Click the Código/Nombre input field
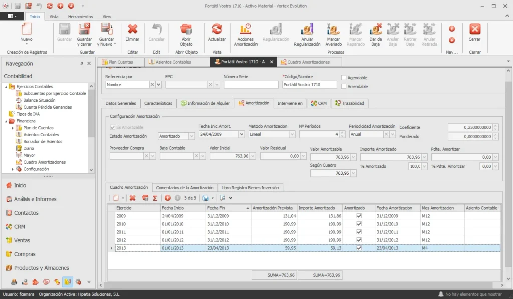513x299 pixels. click(x=310, y=85)
